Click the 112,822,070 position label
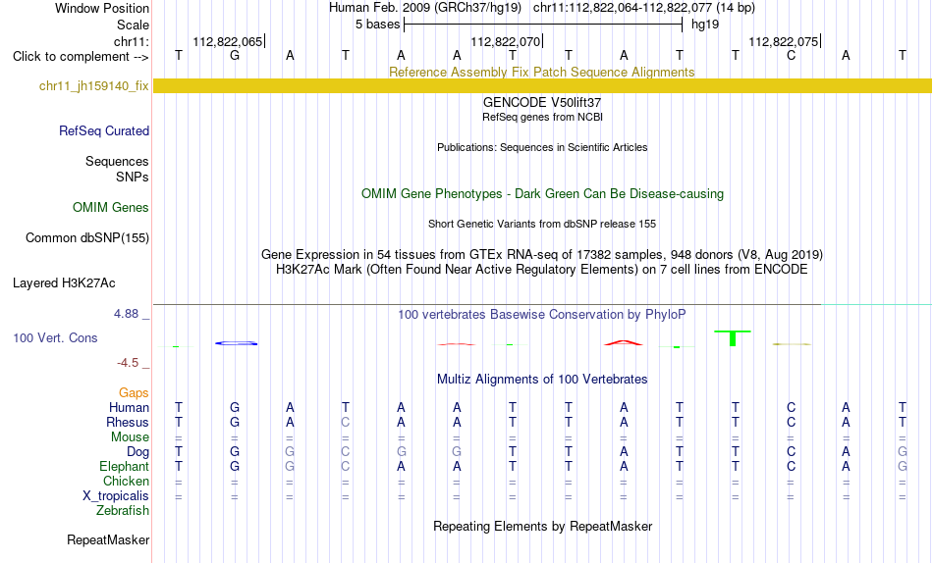The width and height of the screenshot is (933, 563). pos(505,41)
